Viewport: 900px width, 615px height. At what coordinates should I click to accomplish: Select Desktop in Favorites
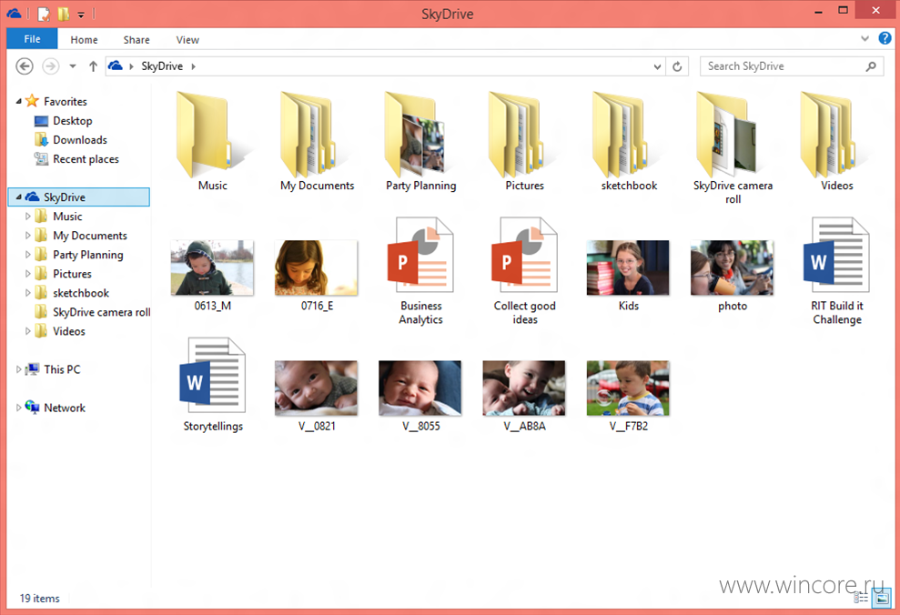click(x=72, y=120)
